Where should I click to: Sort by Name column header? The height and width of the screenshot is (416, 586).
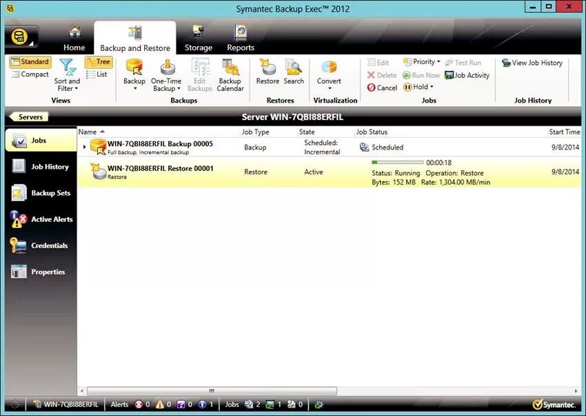tap(88, 132)
